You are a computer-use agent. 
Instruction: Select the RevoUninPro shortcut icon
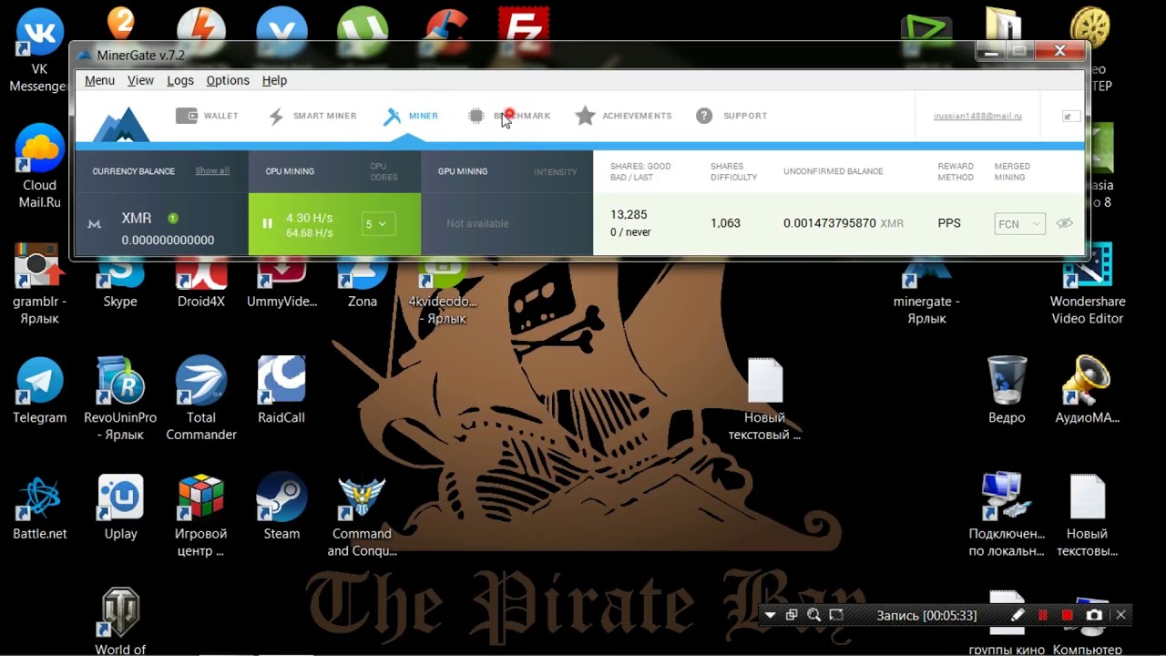tap(120, 398)
